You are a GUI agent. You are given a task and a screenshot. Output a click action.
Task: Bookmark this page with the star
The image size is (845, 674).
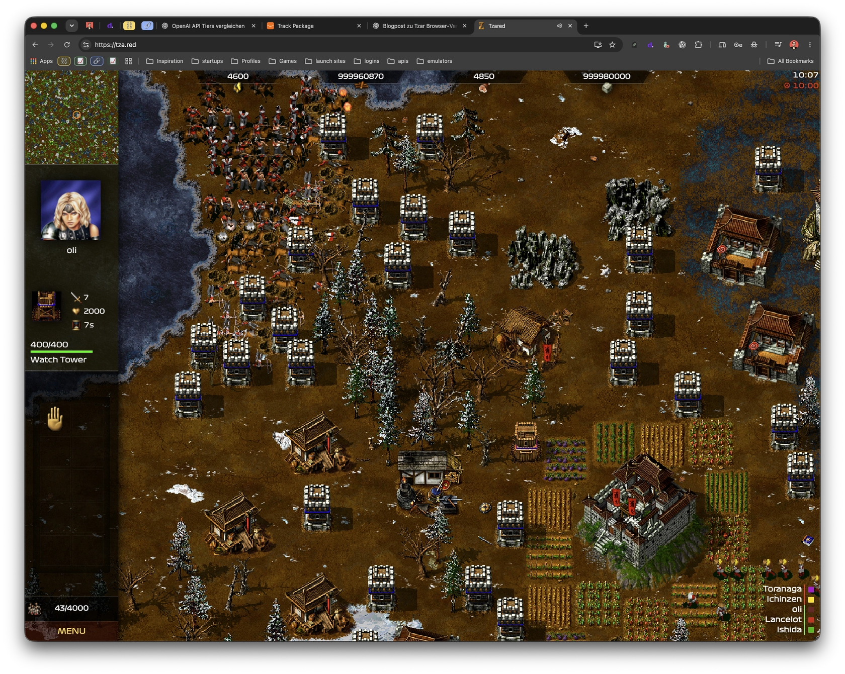point(612,45)
